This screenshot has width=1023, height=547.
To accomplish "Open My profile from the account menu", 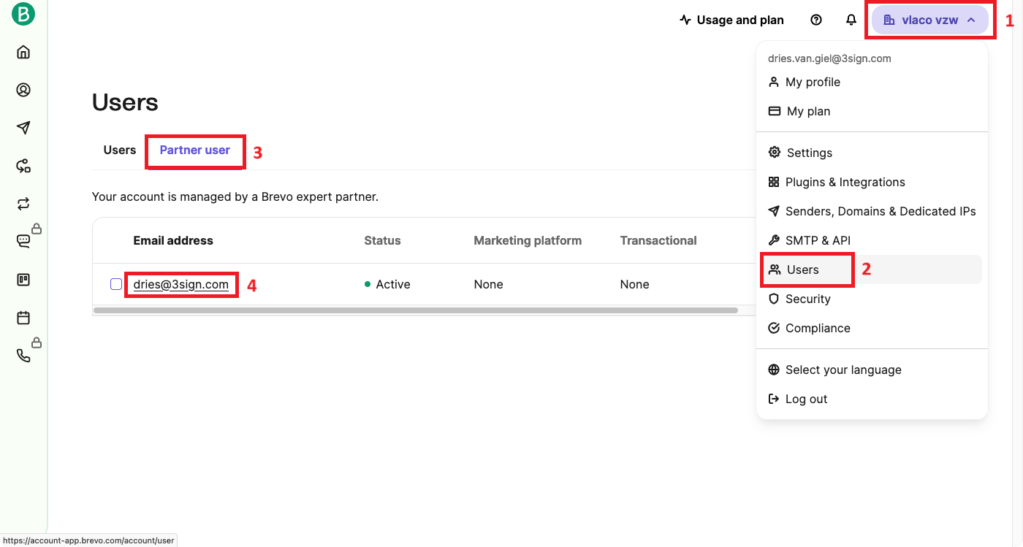I will click(x=872, y=82).
